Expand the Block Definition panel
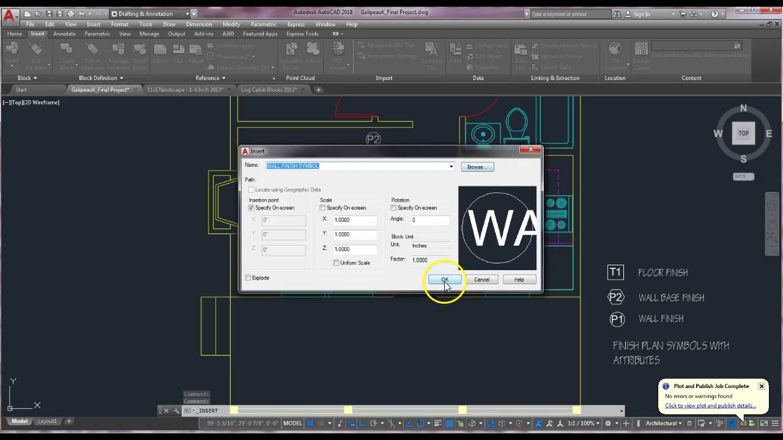Screen dimensions: 783x440 (x=101, y=78)
